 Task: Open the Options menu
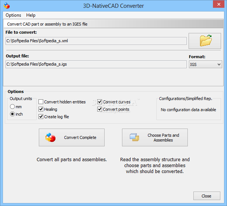[x=13, y=15]
